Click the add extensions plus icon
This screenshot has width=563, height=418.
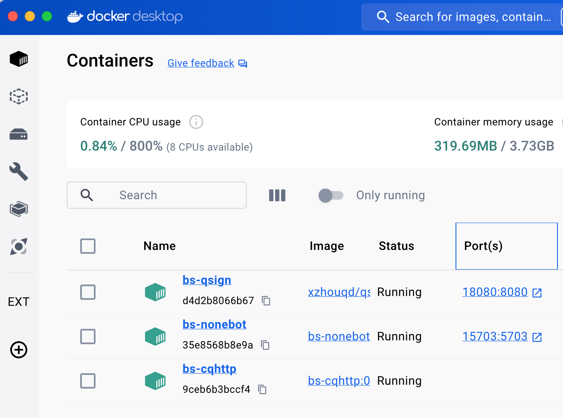19,350
